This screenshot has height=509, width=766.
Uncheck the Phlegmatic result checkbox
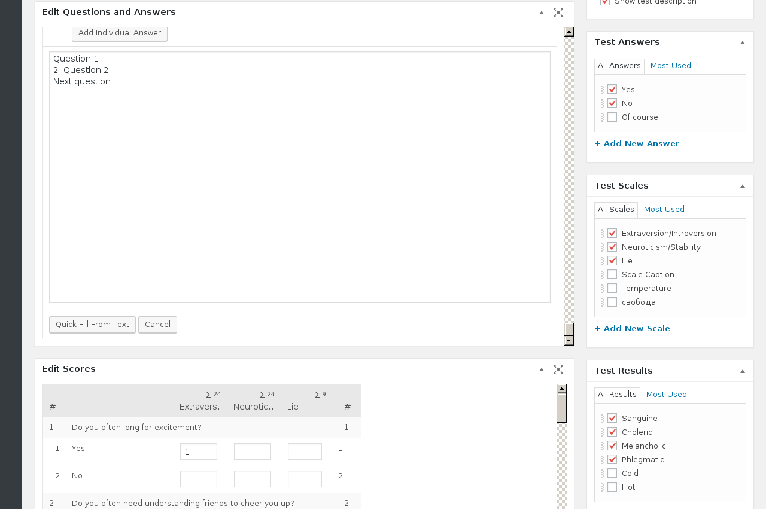612,459
